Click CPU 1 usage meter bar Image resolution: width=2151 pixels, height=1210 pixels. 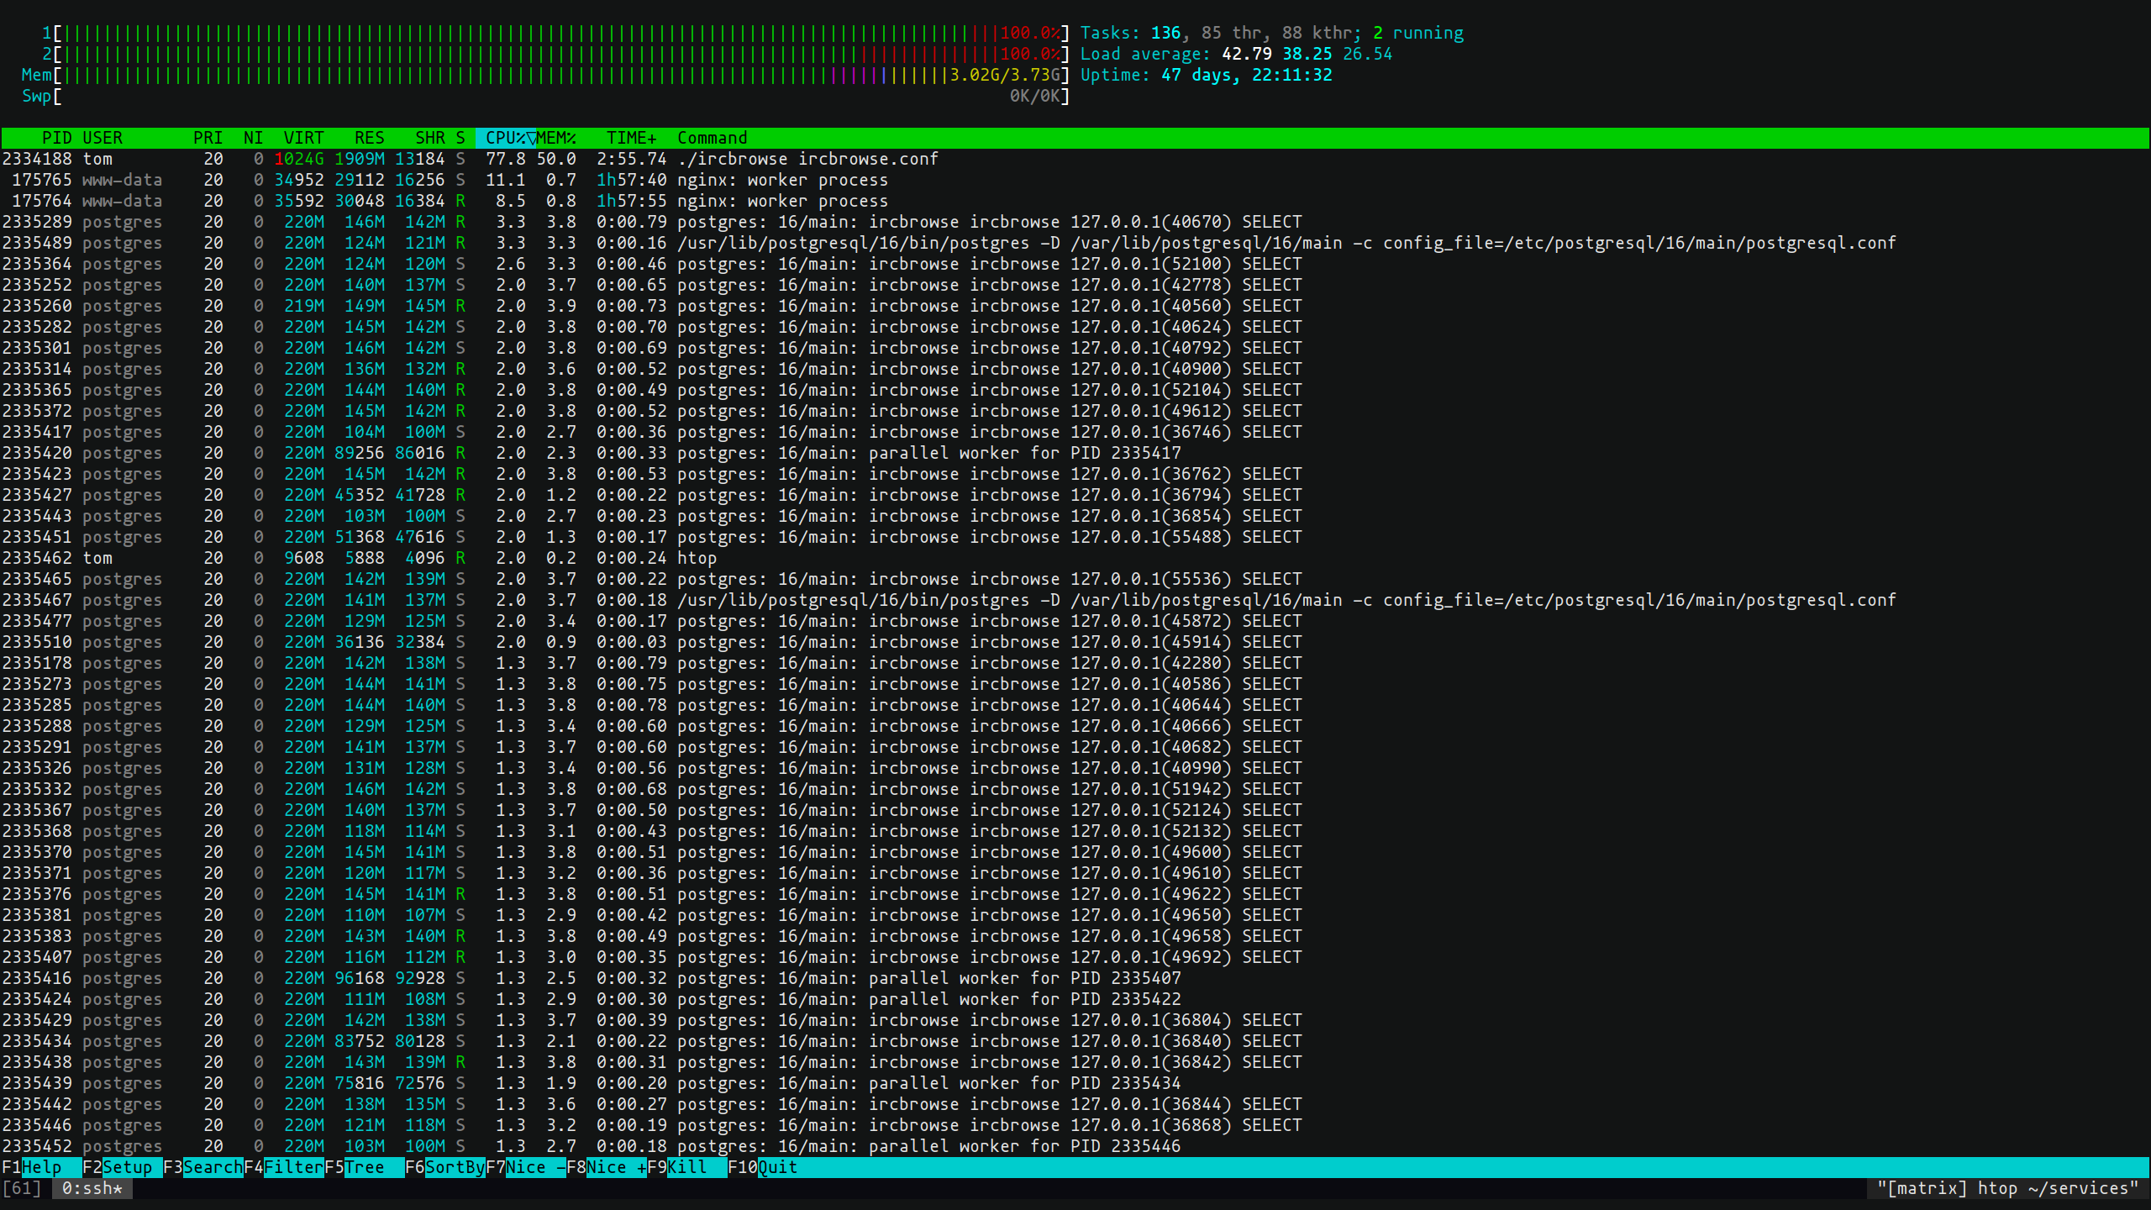click(x=555, y=33)
